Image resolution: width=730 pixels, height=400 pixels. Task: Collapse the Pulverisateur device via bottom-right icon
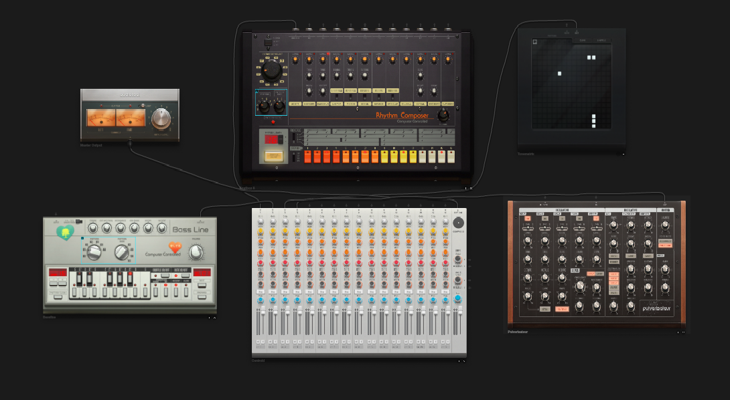coord(683,332)
